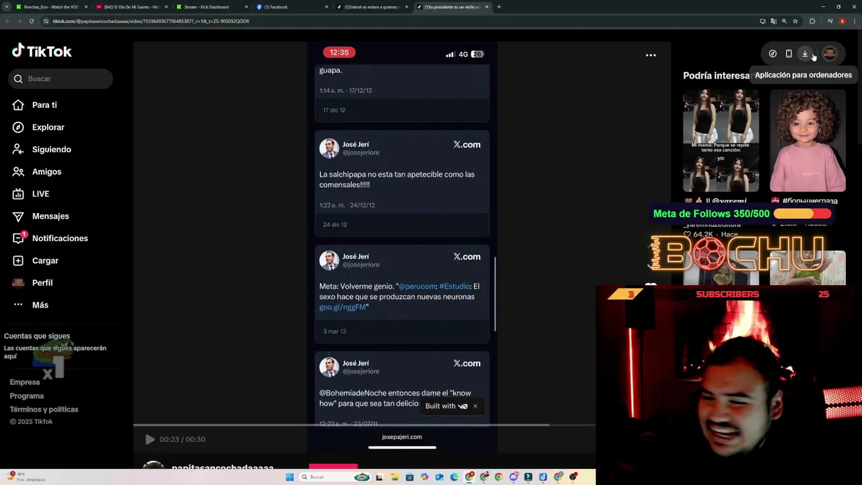
Task: Switch to El Día De Mi Suerte tab
Action: (131, 7)
